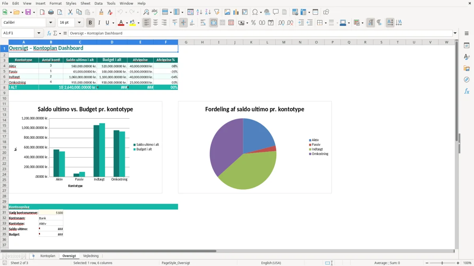This screenshot has height=266, width=474.
Task: Format selection as percent
Action: pos(253,23)
